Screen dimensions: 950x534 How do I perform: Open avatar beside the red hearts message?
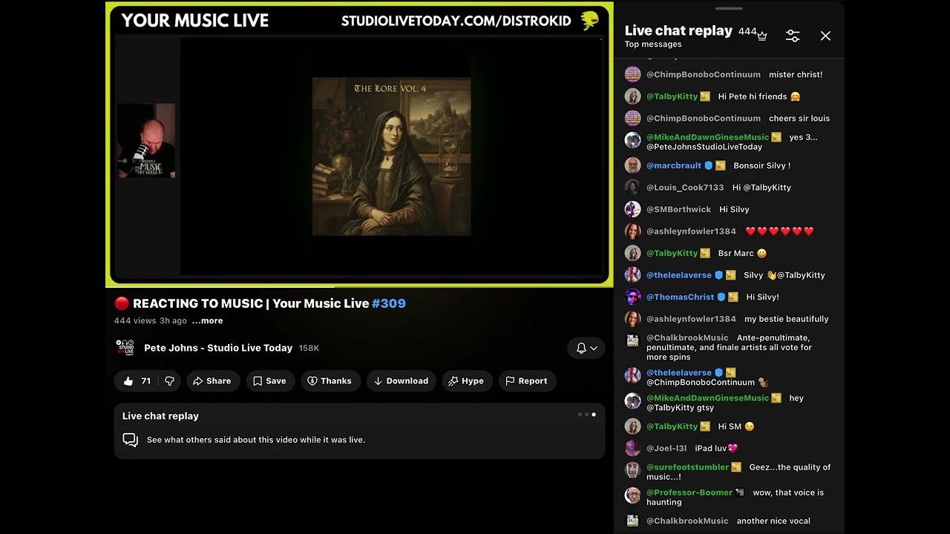click(632, 231)
